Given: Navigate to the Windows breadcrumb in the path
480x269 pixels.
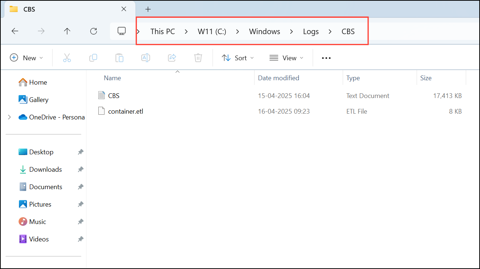Looking at the screenshot, I should [264, 31].
